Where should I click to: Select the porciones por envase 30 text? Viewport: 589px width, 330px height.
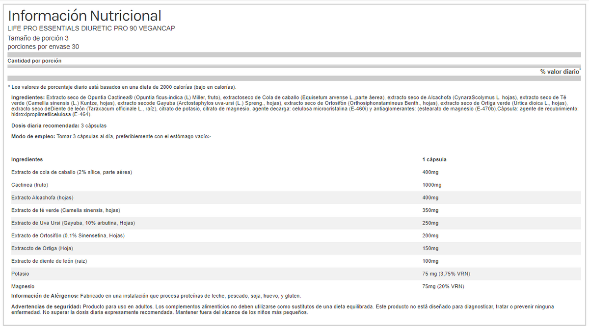pos(43,47)
